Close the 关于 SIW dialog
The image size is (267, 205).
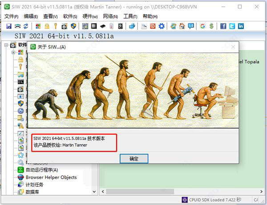(x=233, y=47)
